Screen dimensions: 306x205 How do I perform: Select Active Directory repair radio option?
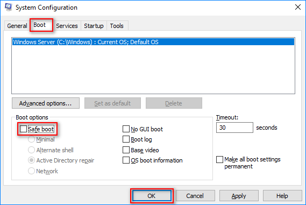click(31, 160)
